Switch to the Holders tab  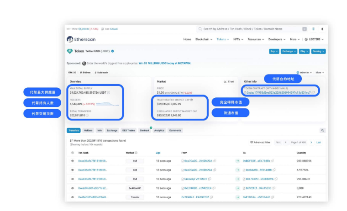88,131
